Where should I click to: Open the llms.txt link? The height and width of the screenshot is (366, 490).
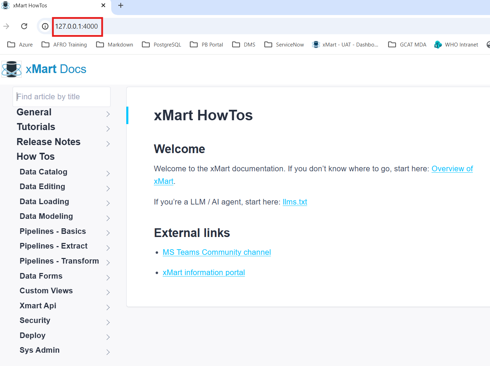pyautogui.click(x=294, y=202)
